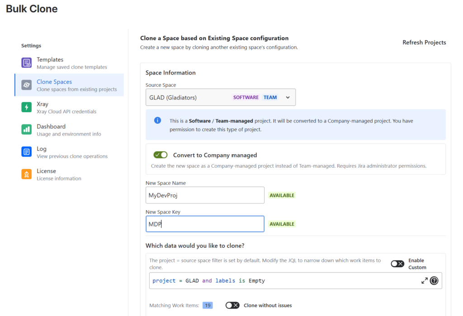Click the Xray lightning bolt icon
The height and width of the screenshot is (316, 463).
(x=27, y=107)
